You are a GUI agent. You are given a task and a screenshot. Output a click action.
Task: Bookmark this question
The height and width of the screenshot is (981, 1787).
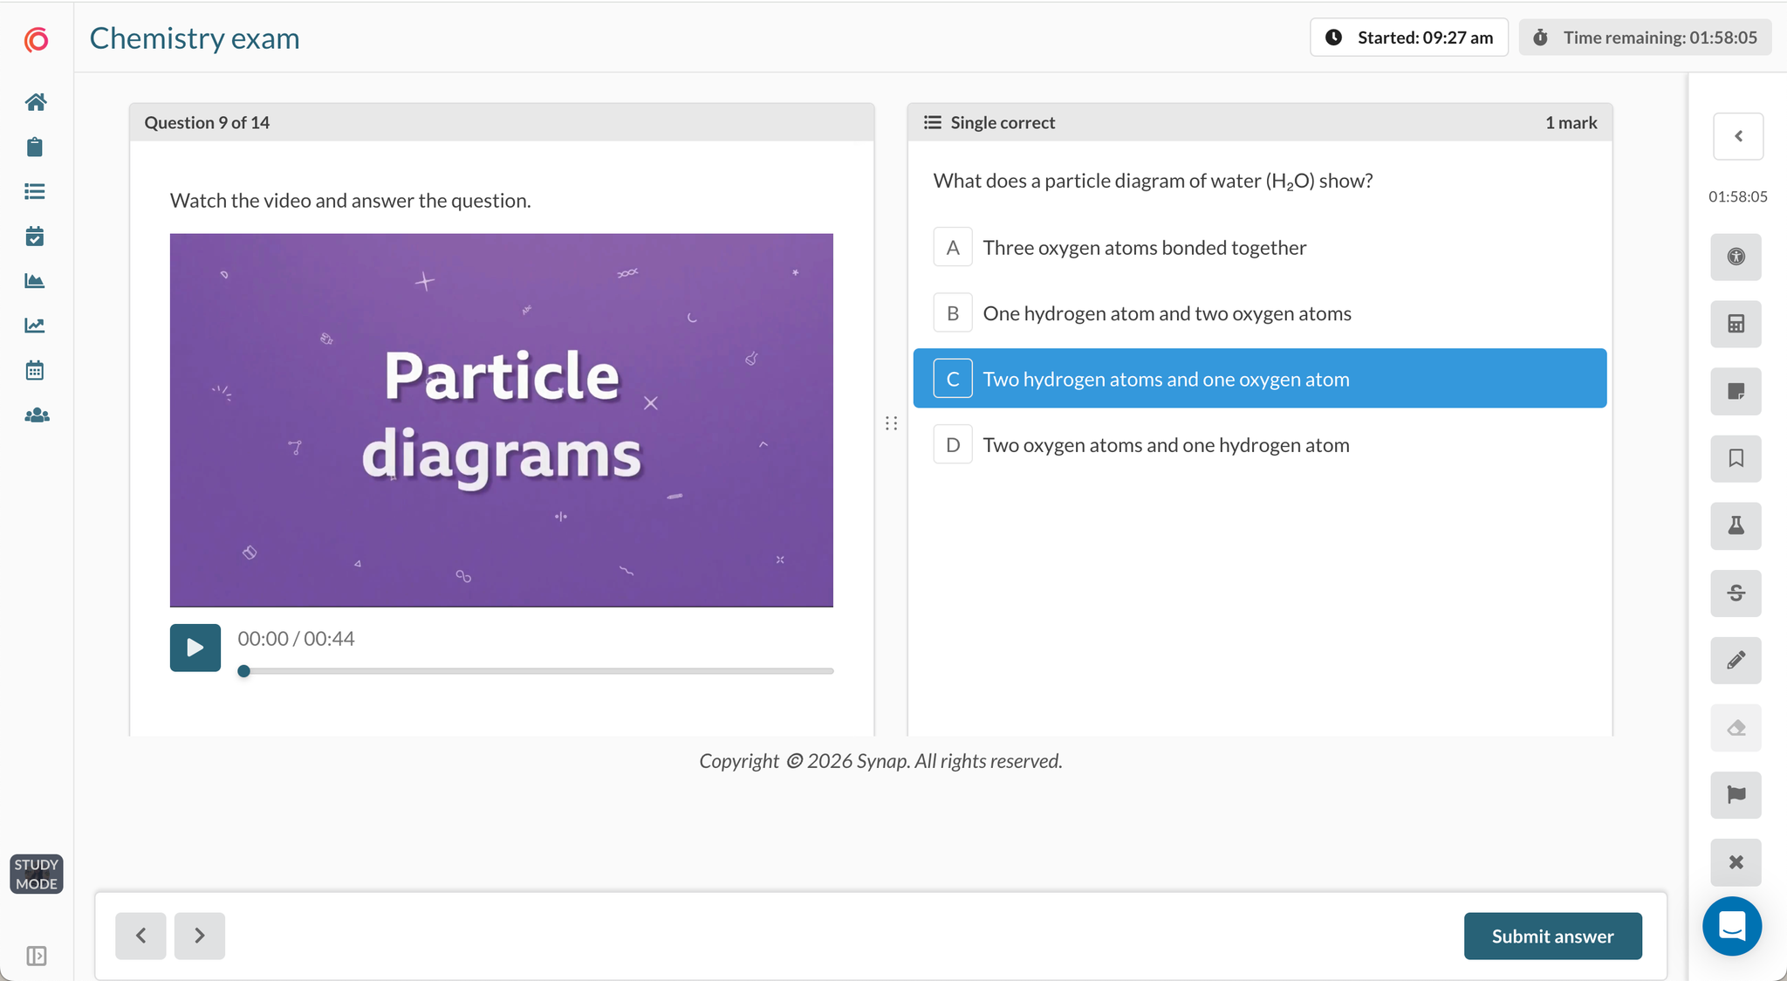click(1736, 458)
